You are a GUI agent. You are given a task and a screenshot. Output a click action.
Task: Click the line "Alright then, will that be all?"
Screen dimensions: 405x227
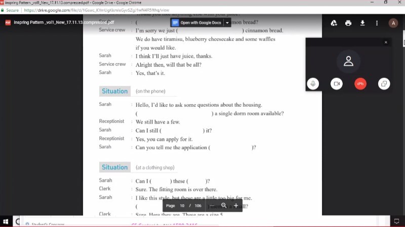click(x=169, y=65)
